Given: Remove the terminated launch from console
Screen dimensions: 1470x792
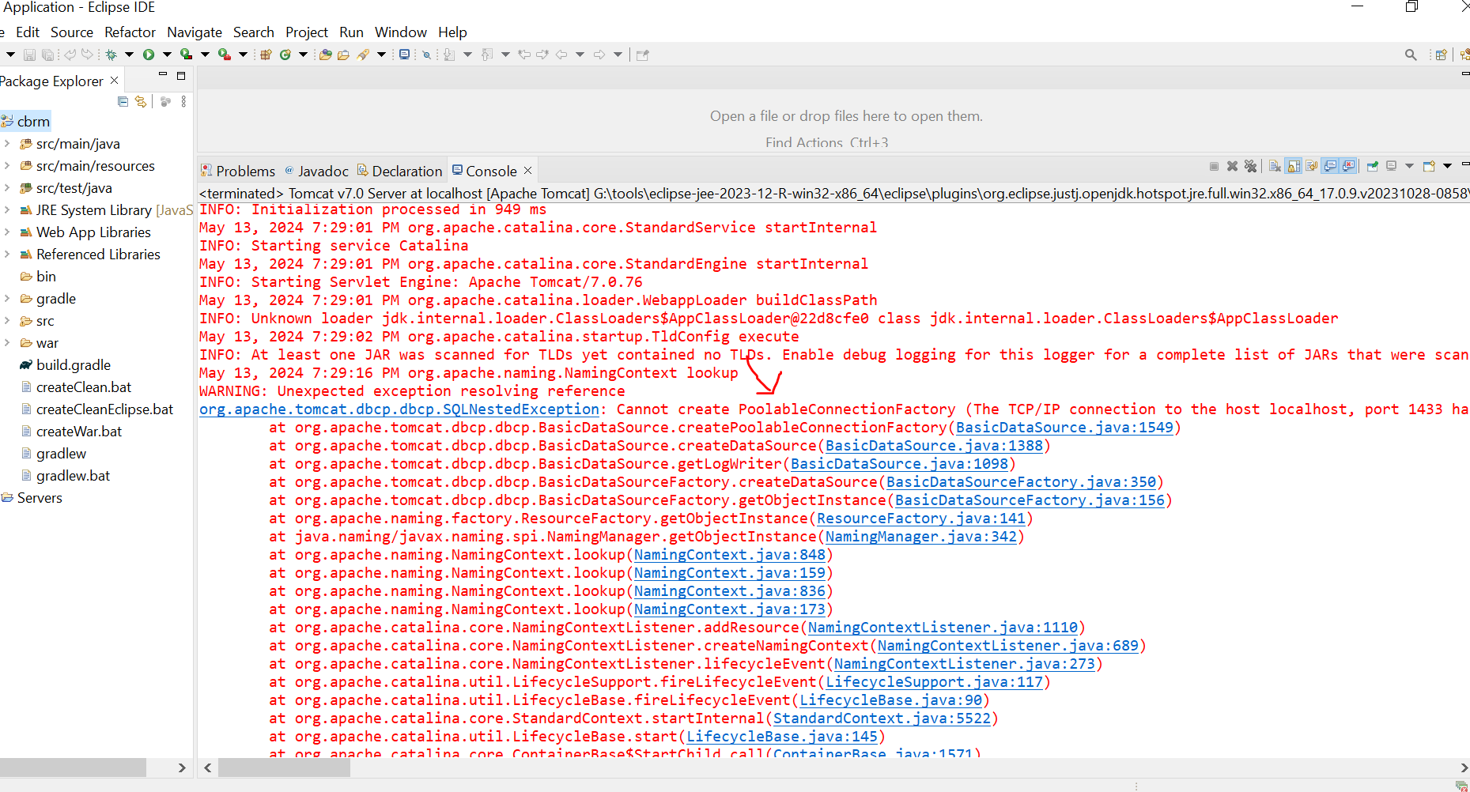Looking at the screenshot, I should coord(1232,166).
